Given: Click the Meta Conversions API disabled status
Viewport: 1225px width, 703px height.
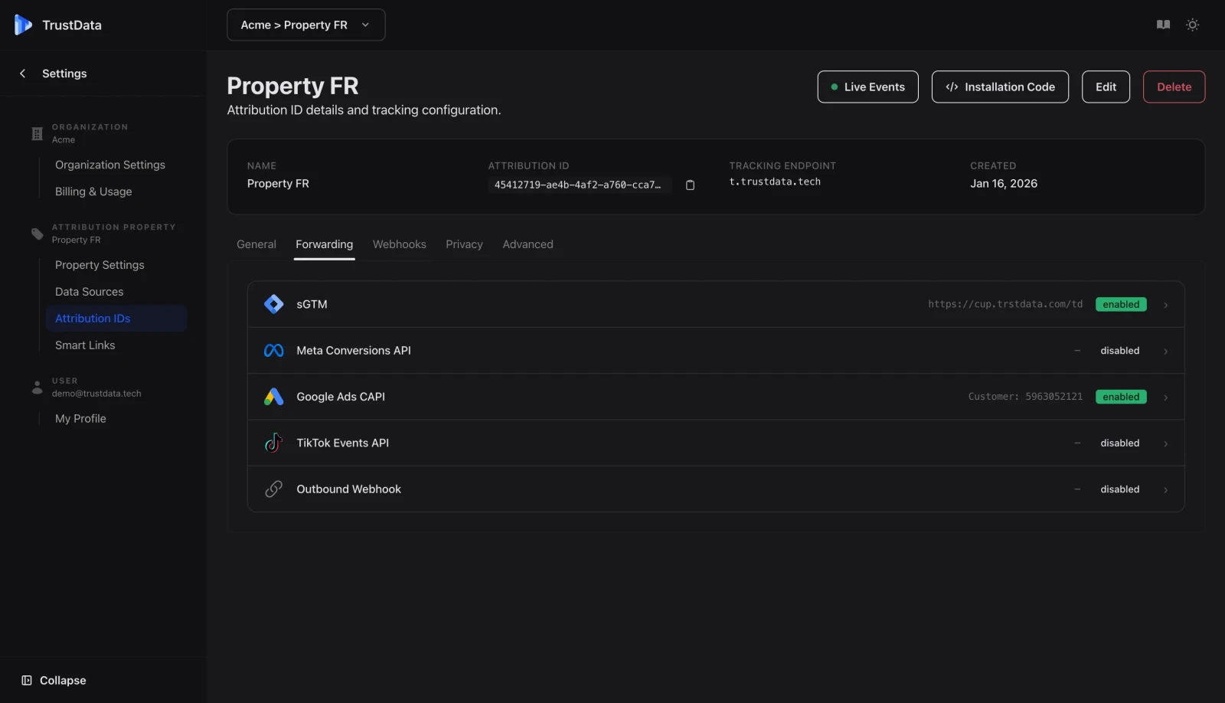Looking at the screenshot, I should click(x=1119, y=351).
